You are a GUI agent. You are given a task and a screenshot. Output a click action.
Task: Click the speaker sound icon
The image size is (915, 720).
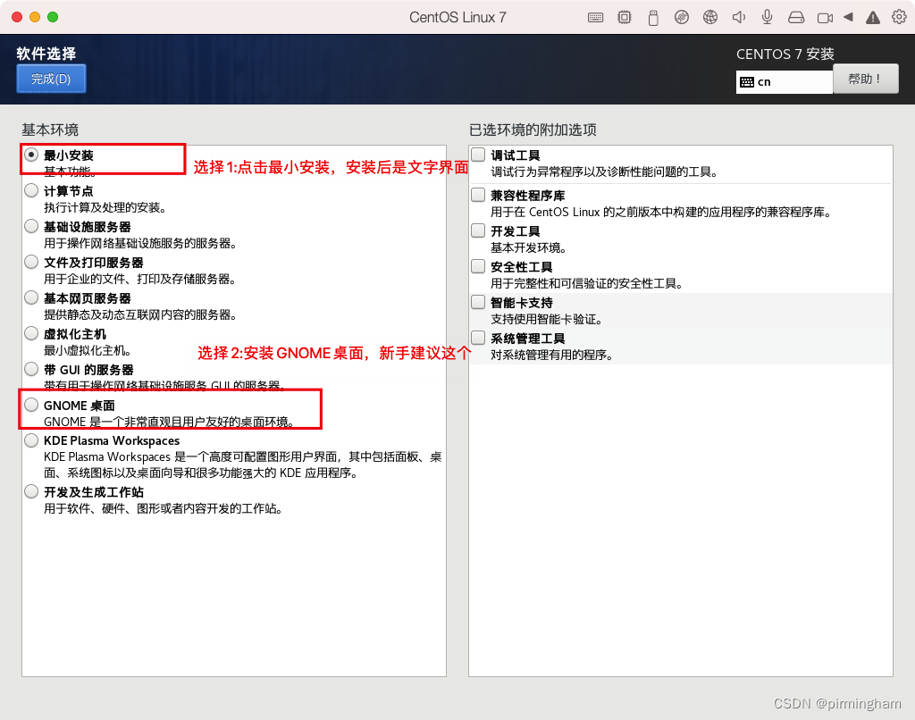739,18
